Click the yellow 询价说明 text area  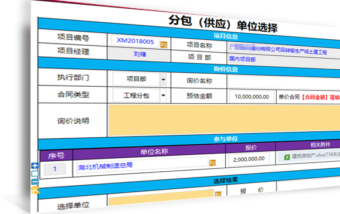click(224, 120)
